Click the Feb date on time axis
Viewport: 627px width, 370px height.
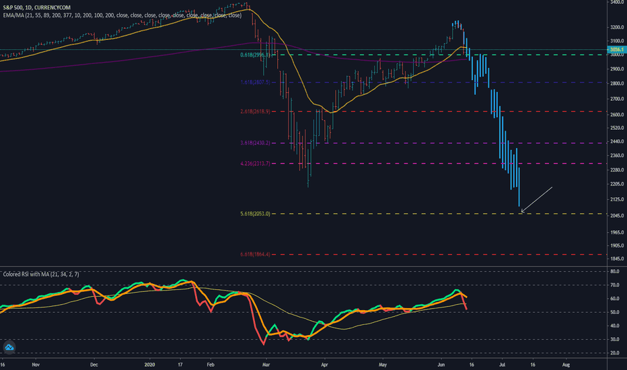pos(211,365)
